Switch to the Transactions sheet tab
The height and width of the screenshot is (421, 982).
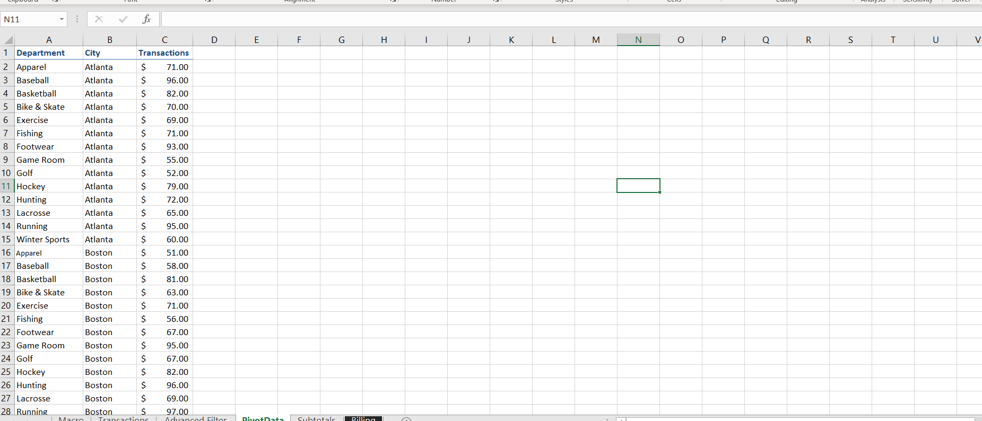coord(123,418)
